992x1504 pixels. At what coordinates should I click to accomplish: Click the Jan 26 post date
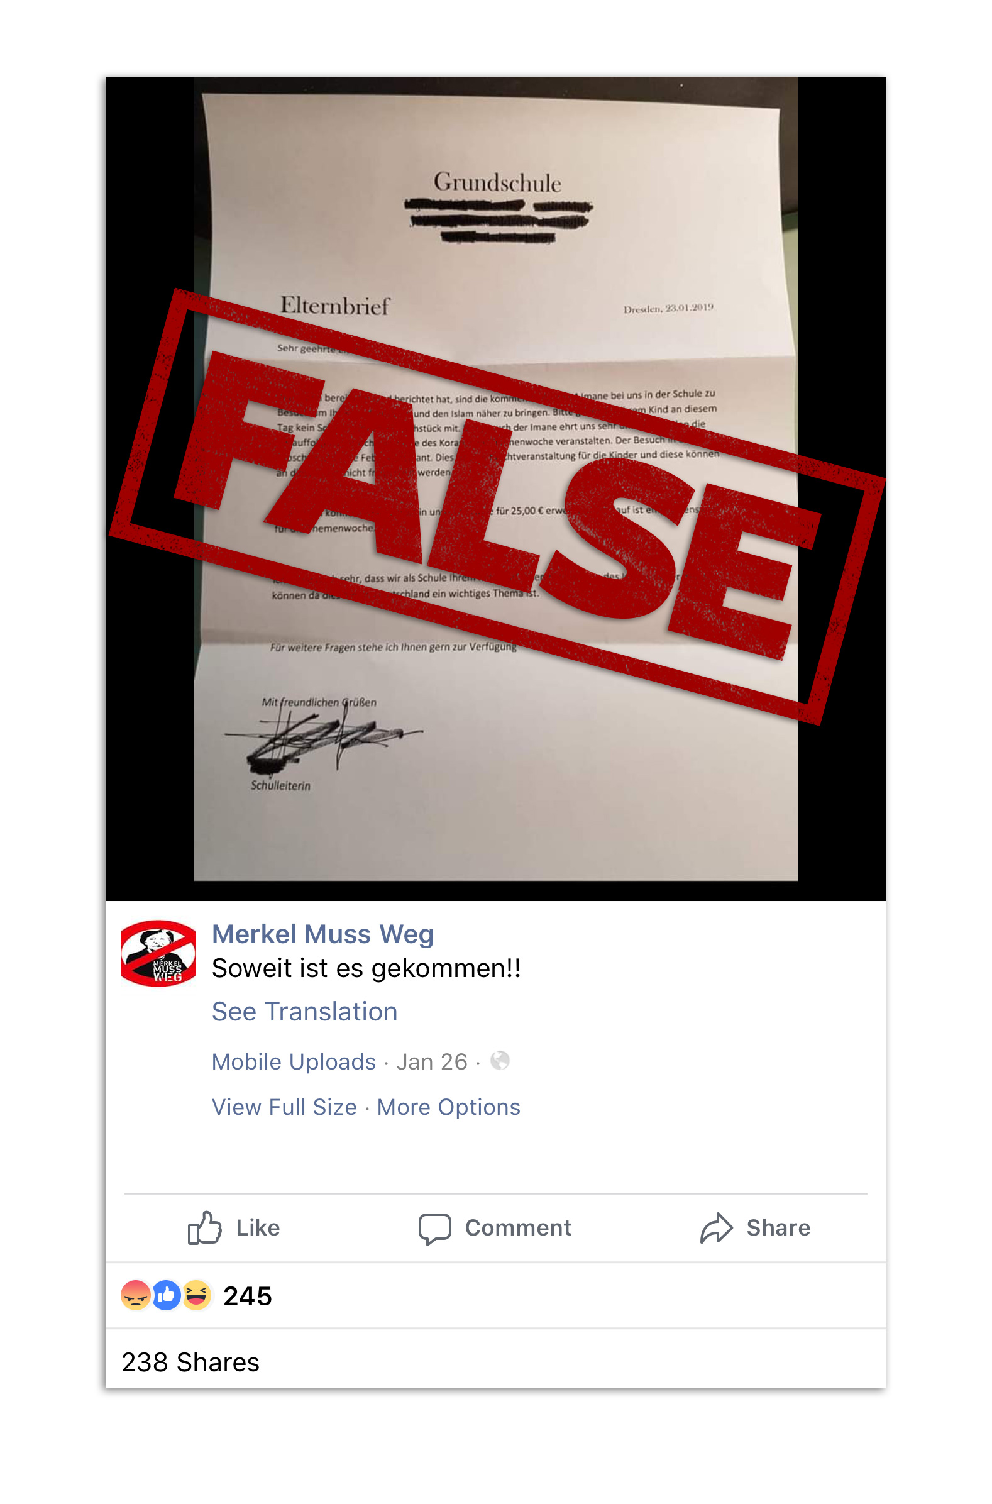pyautogui.click(x=432, y=1061)
